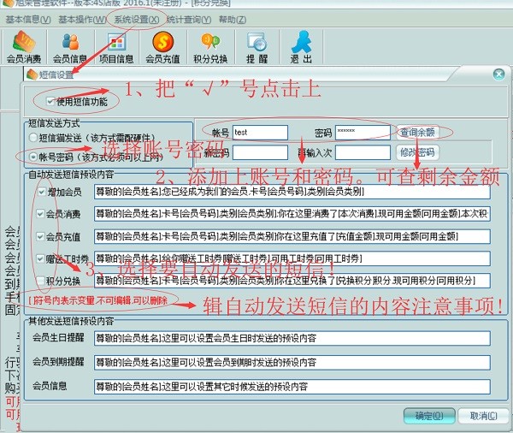Open the 系统设置(X) menu
Image resolution: width=513 pixels, height=433 pixels.
click(x=137, y=20)
